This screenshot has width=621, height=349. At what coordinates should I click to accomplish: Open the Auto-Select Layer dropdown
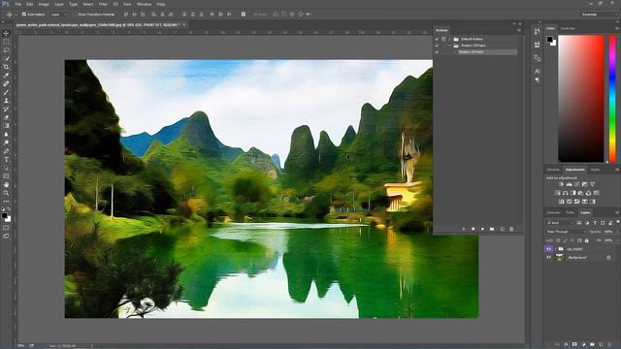(58, 15)
